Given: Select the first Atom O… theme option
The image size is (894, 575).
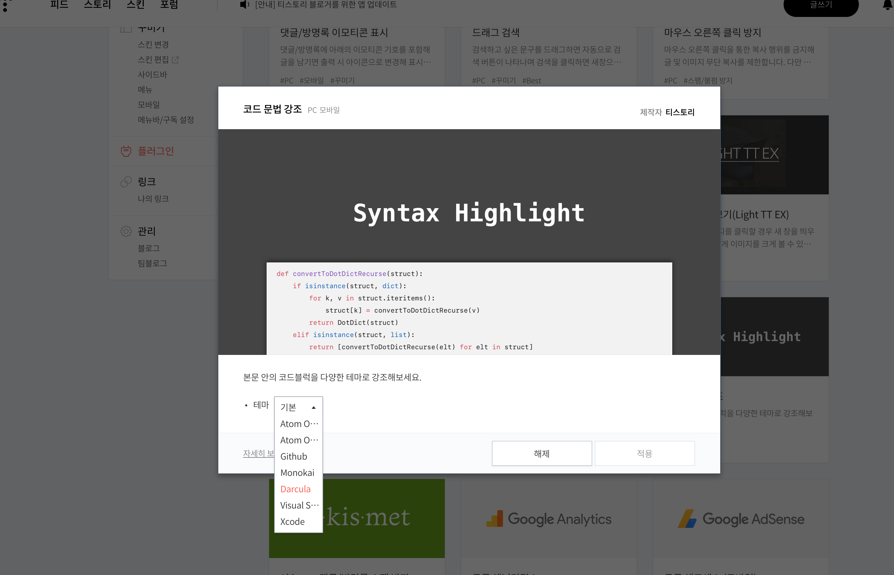Looking at the screenshot, I should [299, 424].
